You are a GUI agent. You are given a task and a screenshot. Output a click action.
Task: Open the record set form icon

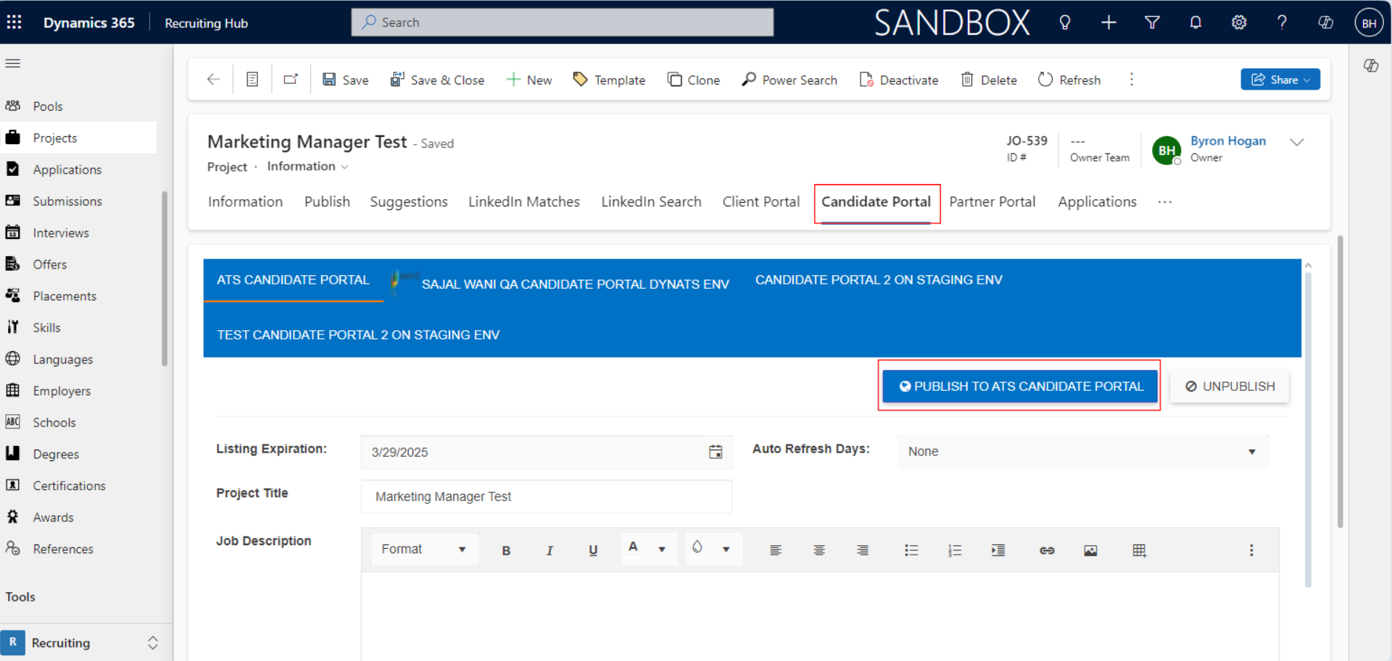click(252, 80)
